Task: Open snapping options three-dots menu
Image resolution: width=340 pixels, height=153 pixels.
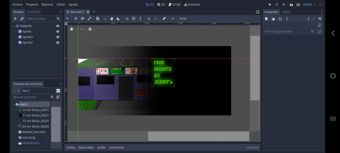Action: [x=140, y=19]
